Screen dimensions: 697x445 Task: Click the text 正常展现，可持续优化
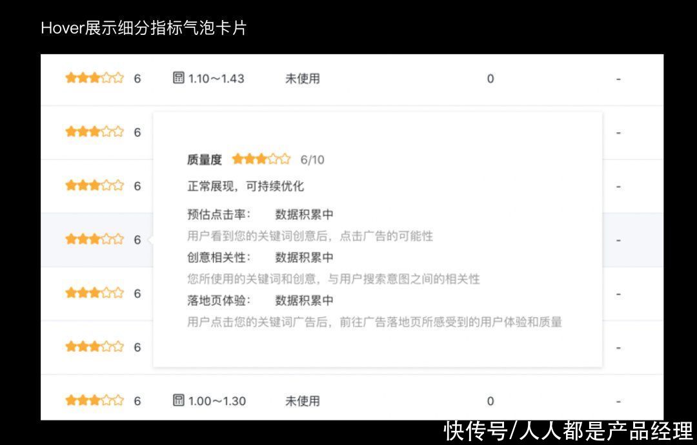pyautogui.click(x=245, y=186)
